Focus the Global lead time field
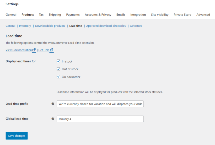This screenshot has width=215, height=145. (100, 119)
